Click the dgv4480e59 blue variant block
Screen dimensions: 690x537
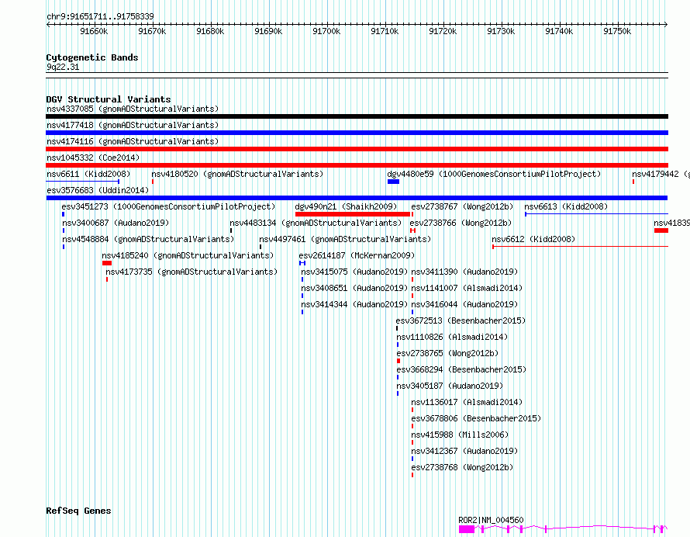[393, 182]
